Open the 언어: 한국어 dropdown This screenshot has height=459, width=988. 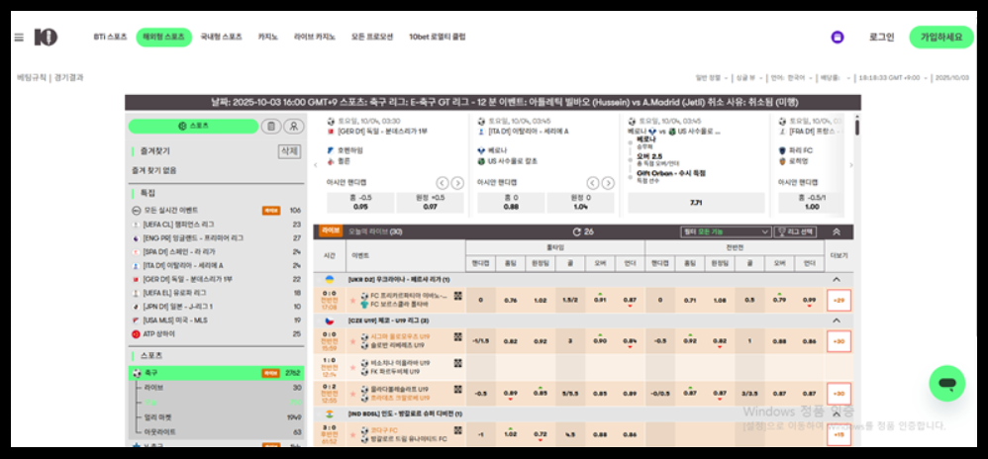click(791, 78)
